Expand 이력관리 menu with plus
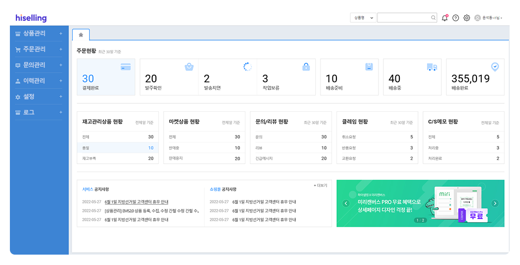 pos(61,81)
